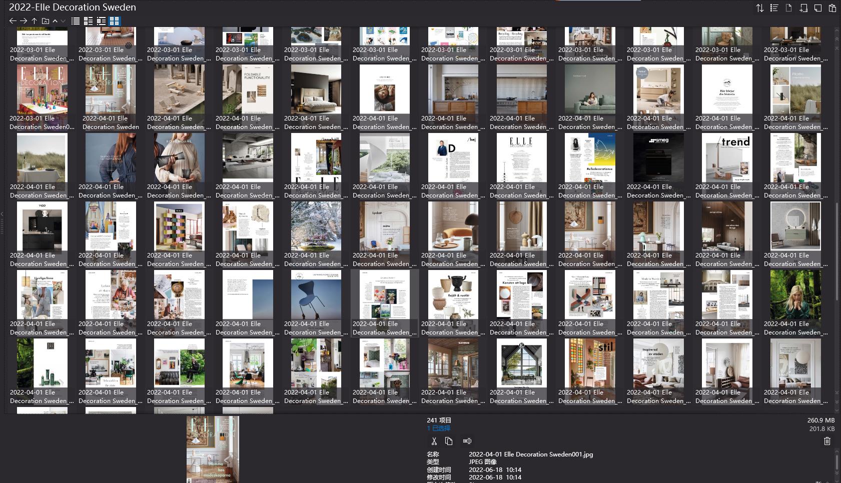Cut the selected image with scissors icon
Viewport: 841px width, 483px height.
(434, 441)
